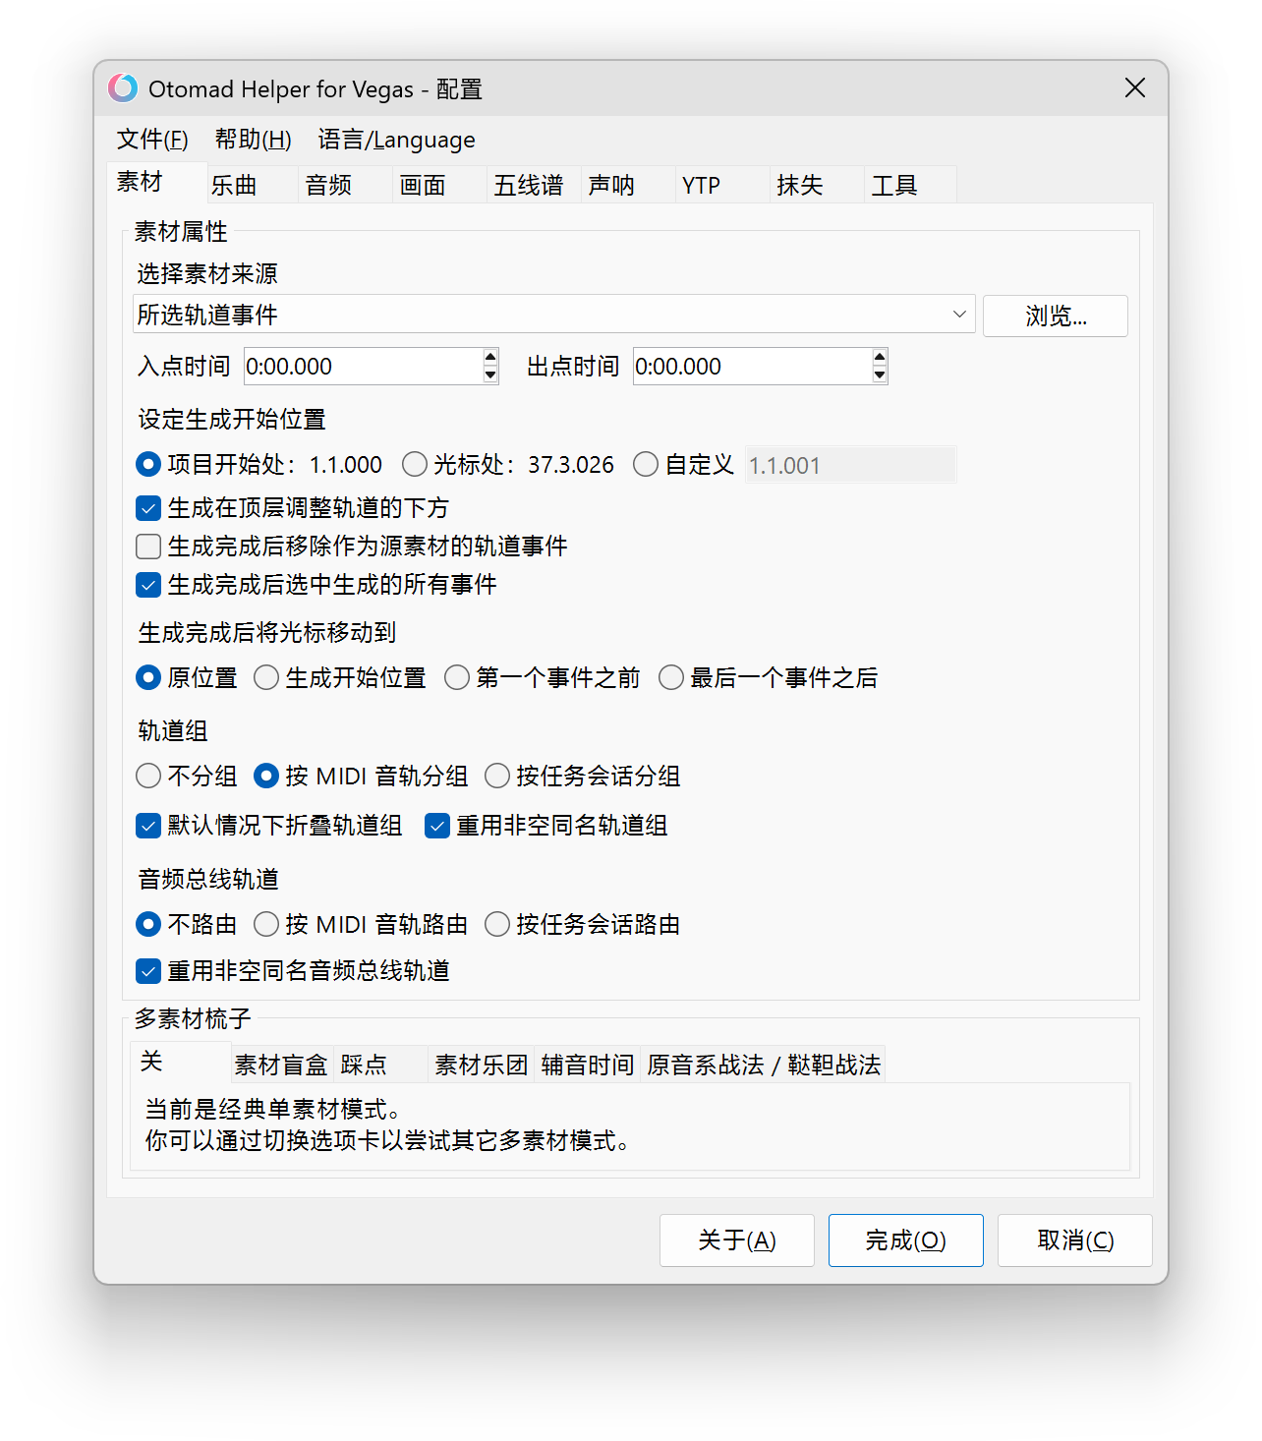Switch to the 踩点 tab

pos(381,1065)
